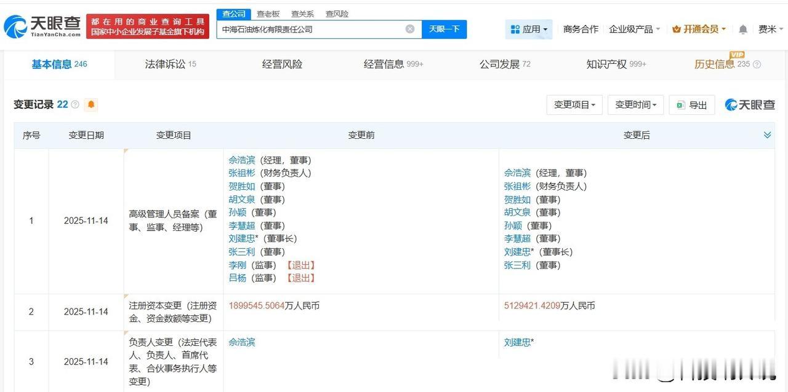Switch to 查关系 search tab
This screenshot has width=788, height=392.
coord(302,14)
